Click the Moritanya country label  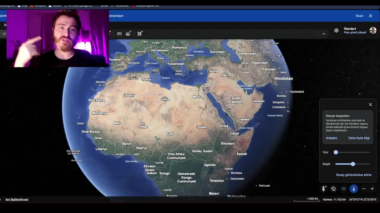point(99,113)
